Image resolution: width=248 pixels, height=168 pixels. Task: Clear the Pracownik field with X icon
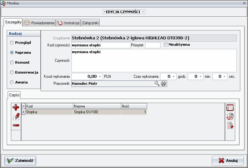(163, 84)
